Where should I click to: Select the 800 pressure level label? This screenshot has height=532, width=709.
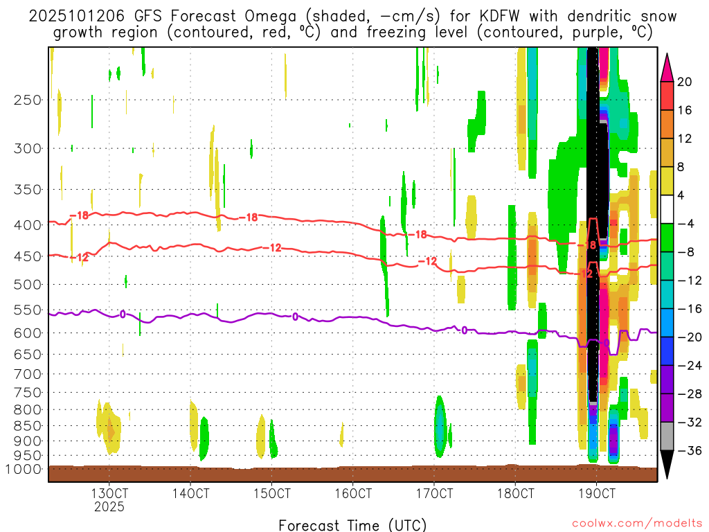28,410
